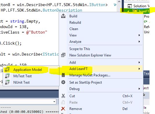The height and width of the screenshot is (114, 155).
Task: Open the output source dropdown arrow
Action: click(54, 102)
